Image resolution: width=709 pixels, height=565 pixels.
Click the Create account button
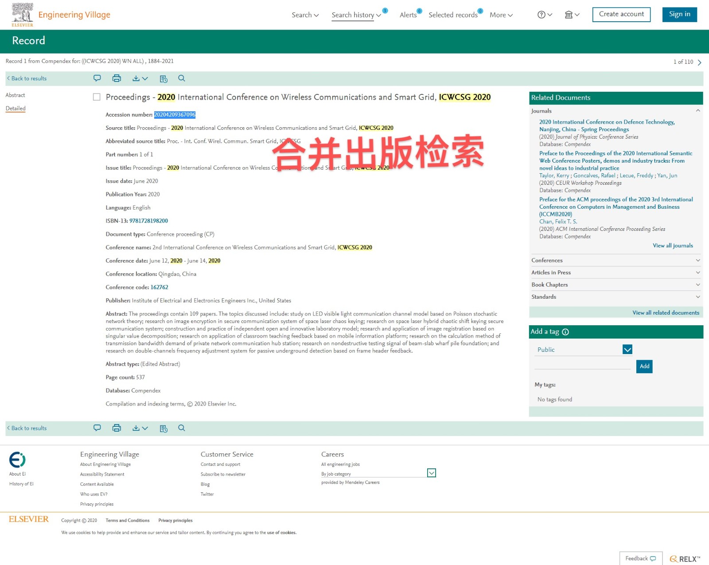tap(621, 14)
